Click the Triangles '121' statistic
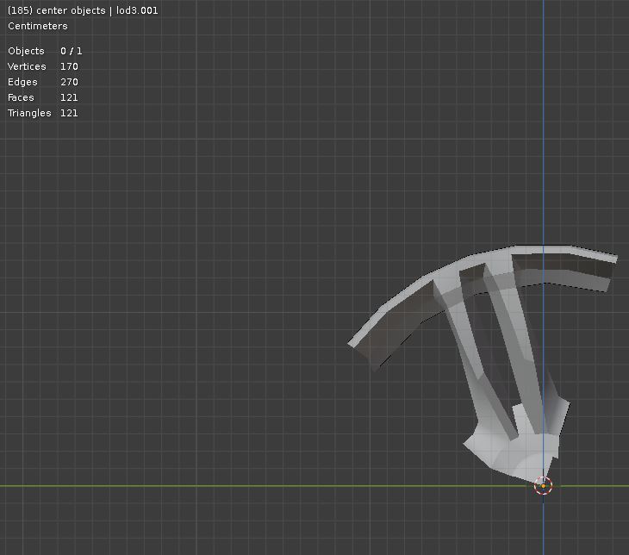 pos(69,113)
